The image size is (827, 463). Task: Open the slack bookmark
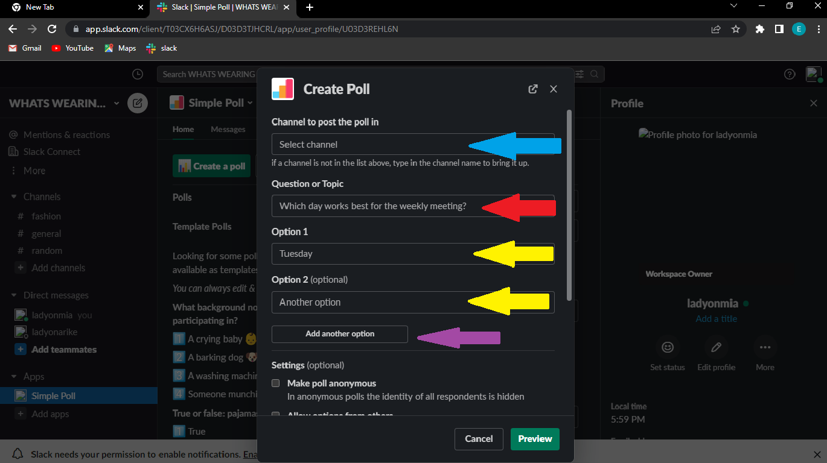161,48
